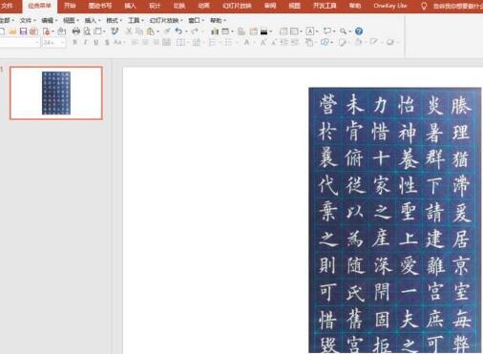Click the Redo arrow icon
Screen dimensions: 483x354
(x=195, y=31)
